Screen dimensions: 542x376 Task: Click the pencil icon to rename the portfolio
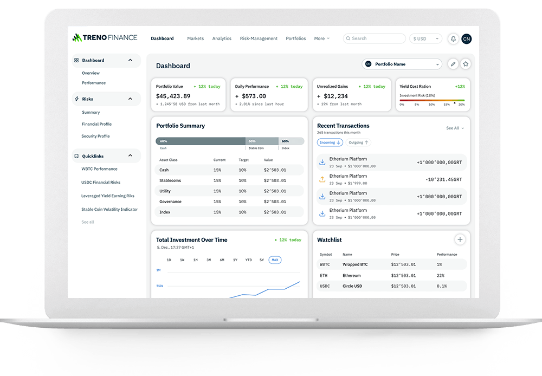click(x=453, y=64)
